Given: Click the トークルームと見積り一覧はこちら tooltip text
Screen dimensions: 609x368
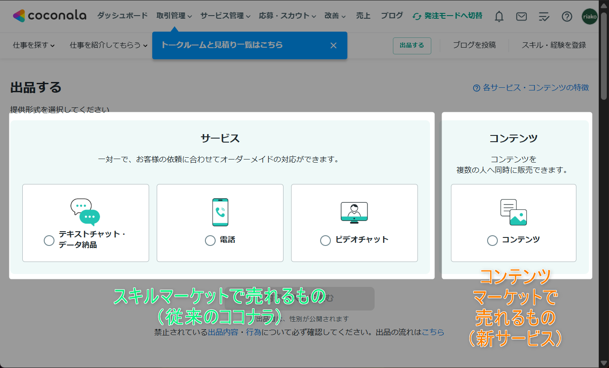Looking at the screenshot, I should (x=222, y=45).
